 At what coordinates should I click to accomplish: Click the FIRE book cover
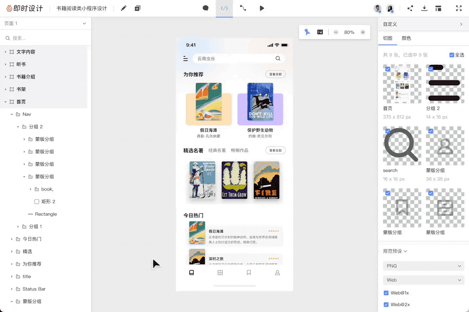[x=267, y=180]
